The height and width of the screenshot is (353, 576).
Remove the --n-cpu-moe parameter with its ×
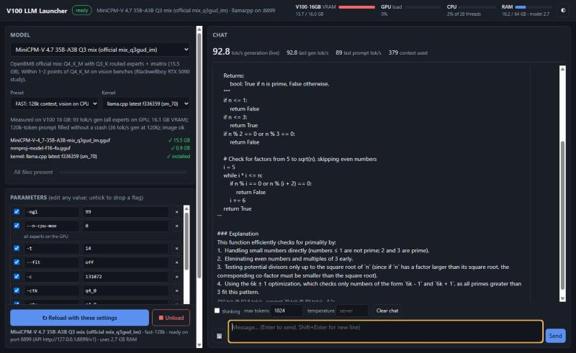click(x=176, y=226)
